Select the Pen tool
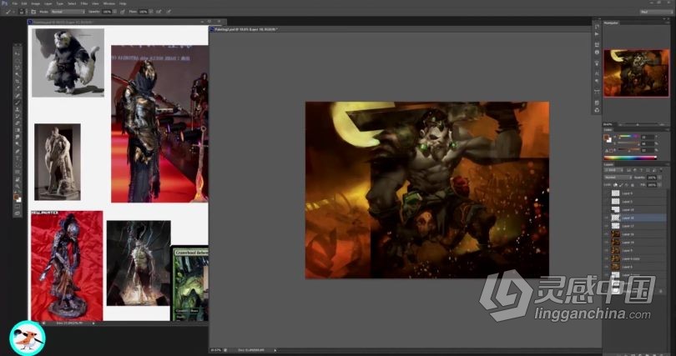The width and height of the screenshot is (676, 356). [17, 152]
